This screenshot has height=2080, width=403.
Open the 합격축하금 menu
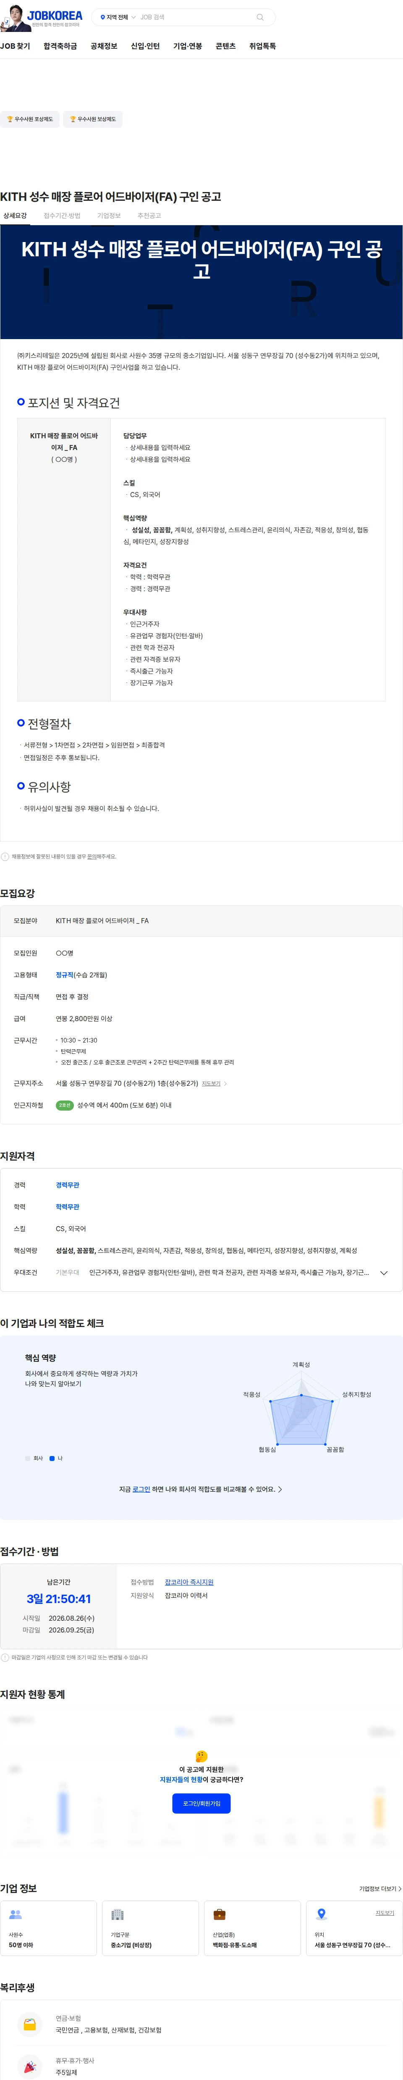click(60, 46)
